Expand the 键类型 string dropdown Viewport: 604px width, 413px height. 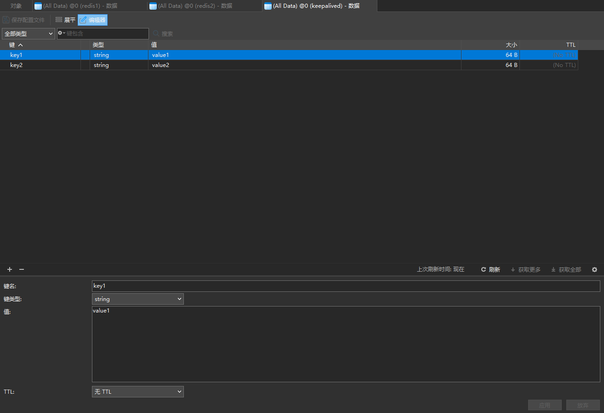coord(137,299)
